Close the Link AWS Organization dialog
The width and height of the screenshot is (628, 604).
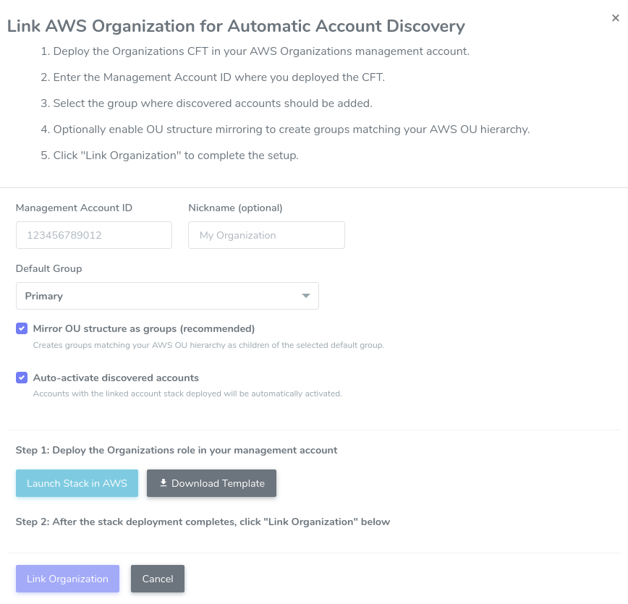[615, 19]
